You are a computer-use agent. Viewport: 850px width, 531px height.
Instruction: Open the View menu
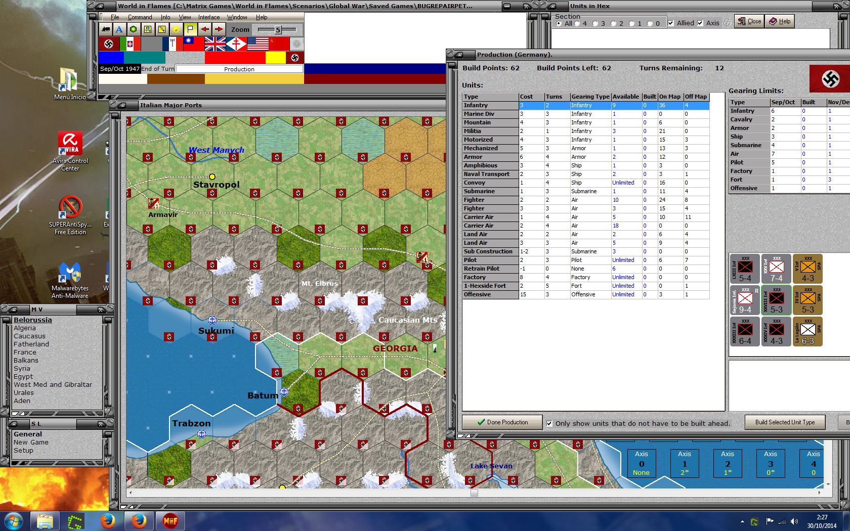(x=185, y=17)
